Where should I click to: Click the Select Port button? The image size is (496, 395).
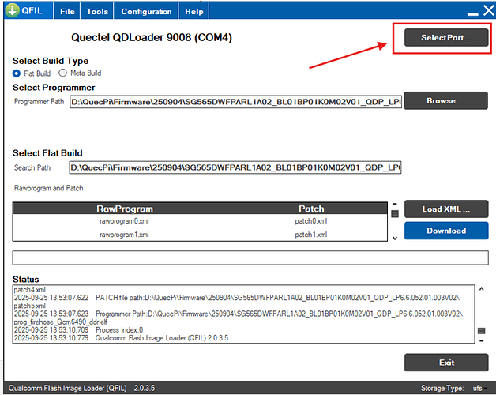(x=446, y=38)
